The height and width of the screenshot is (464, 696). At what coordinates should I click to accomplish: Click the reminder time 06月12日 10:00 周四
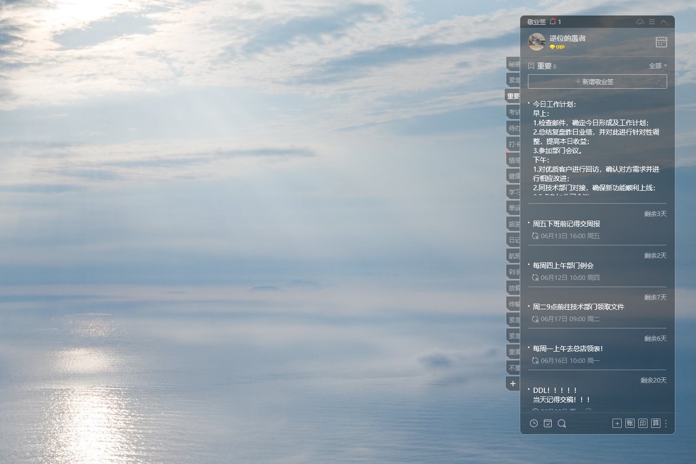[x=570, y=277]
